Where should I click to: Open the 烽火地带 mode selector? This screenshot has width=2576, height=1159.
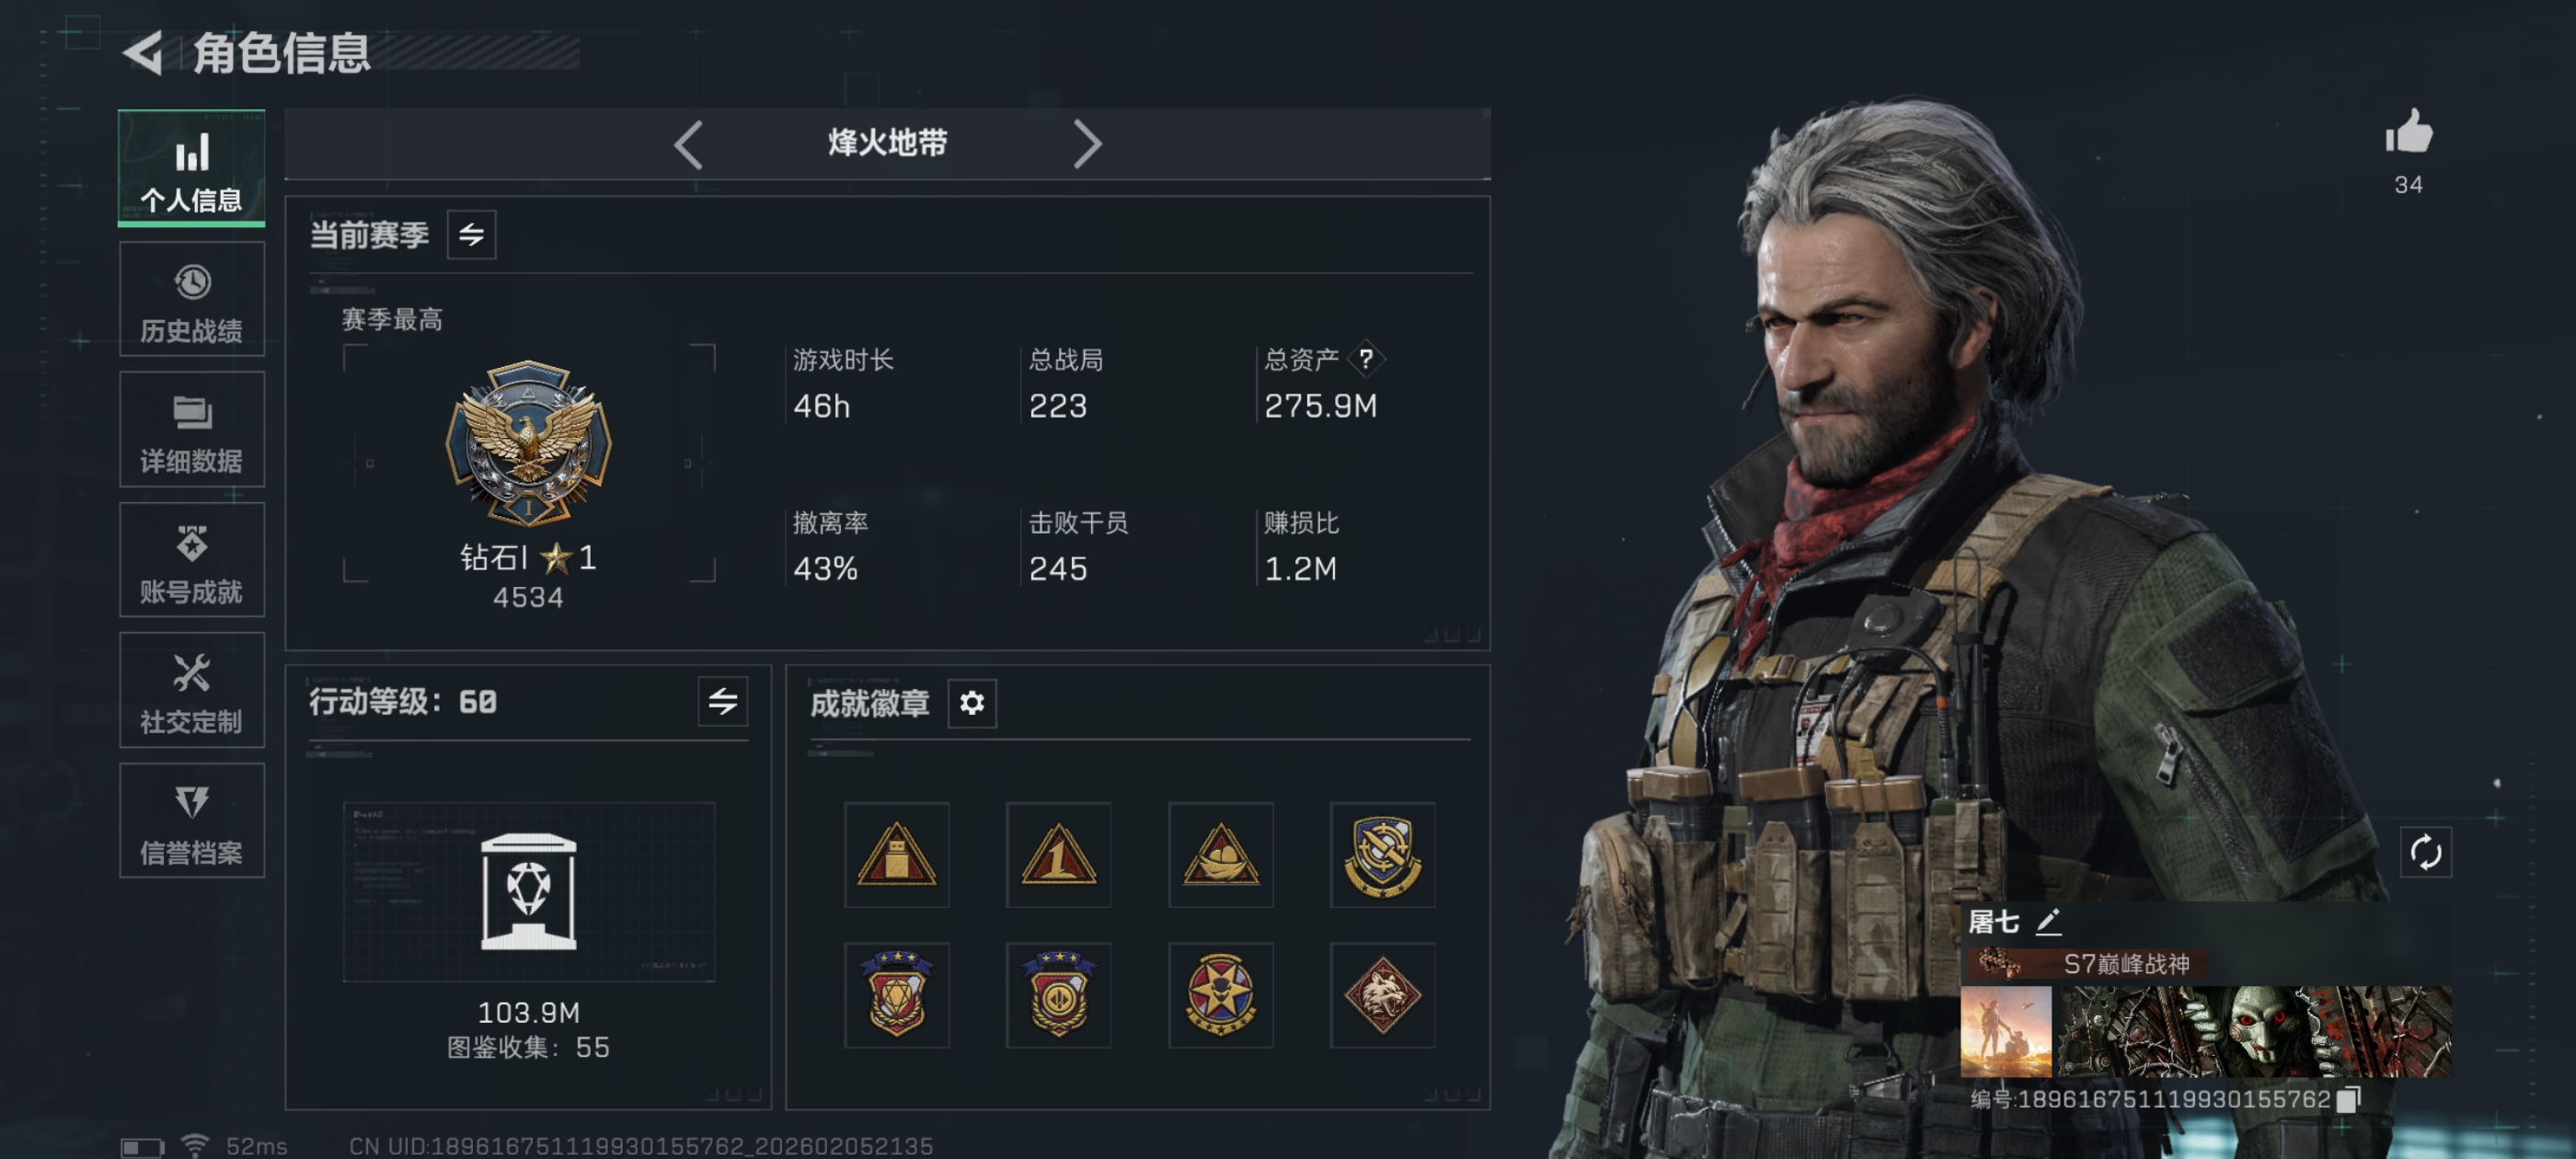click(887, 144)
